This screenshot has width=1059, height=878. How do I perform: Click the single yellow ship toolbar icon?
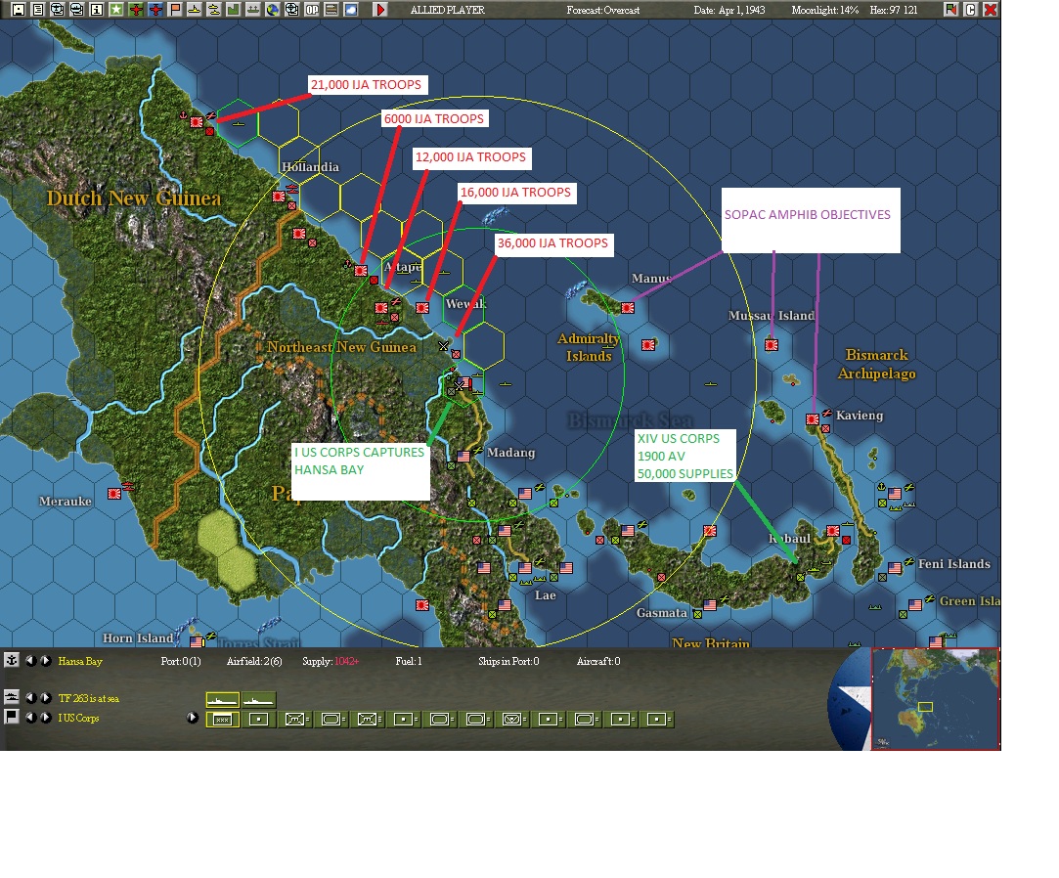195,10
